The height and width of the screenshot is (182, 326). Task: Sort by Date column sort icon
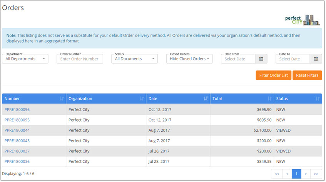pyautogui.click(x=206, y=99)
